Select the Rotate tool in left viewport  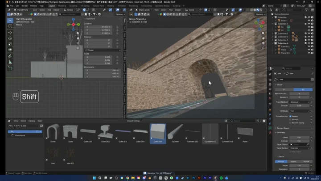[x=10, y=38]
